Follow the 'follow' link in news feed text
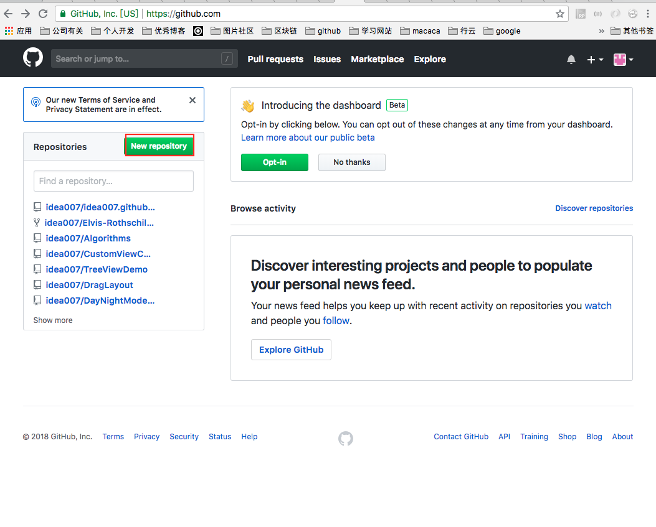Viewport: 656px width, 527px height. [x=336, y=320]
